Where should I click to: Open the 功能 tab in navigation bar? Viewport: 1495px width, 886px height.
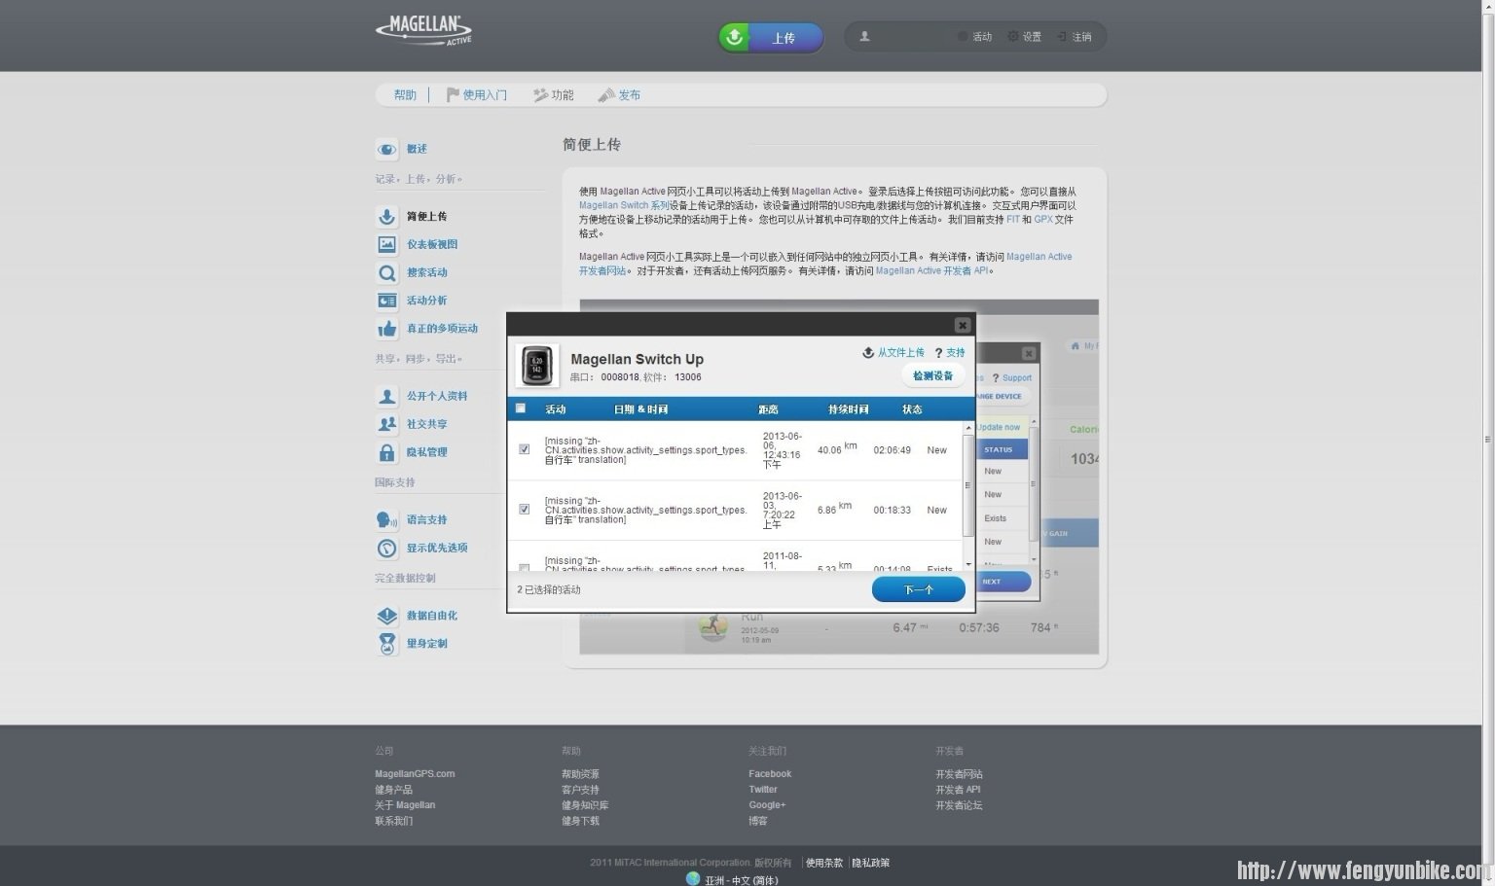coord(554,95)
